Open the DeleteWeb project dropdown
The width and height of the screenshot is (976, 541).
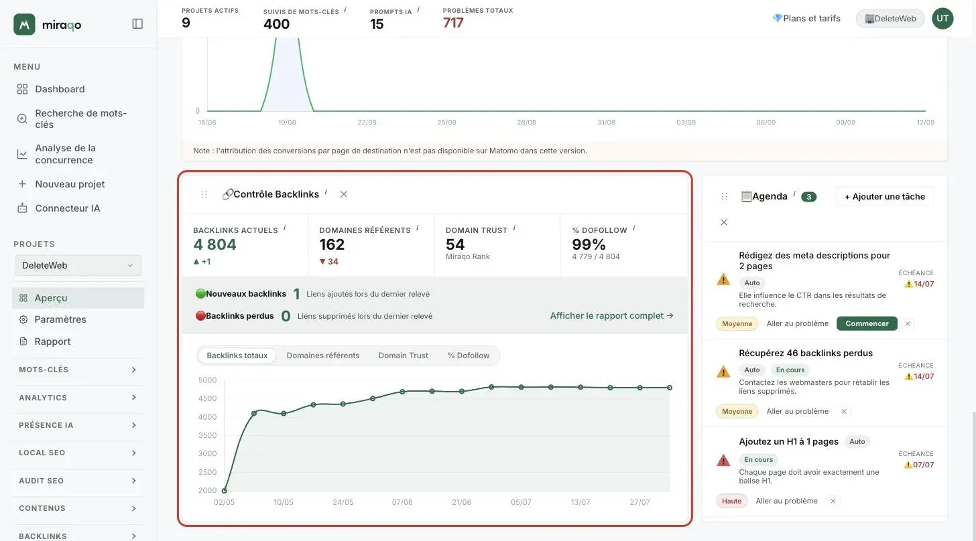click(x=78, y=265)
